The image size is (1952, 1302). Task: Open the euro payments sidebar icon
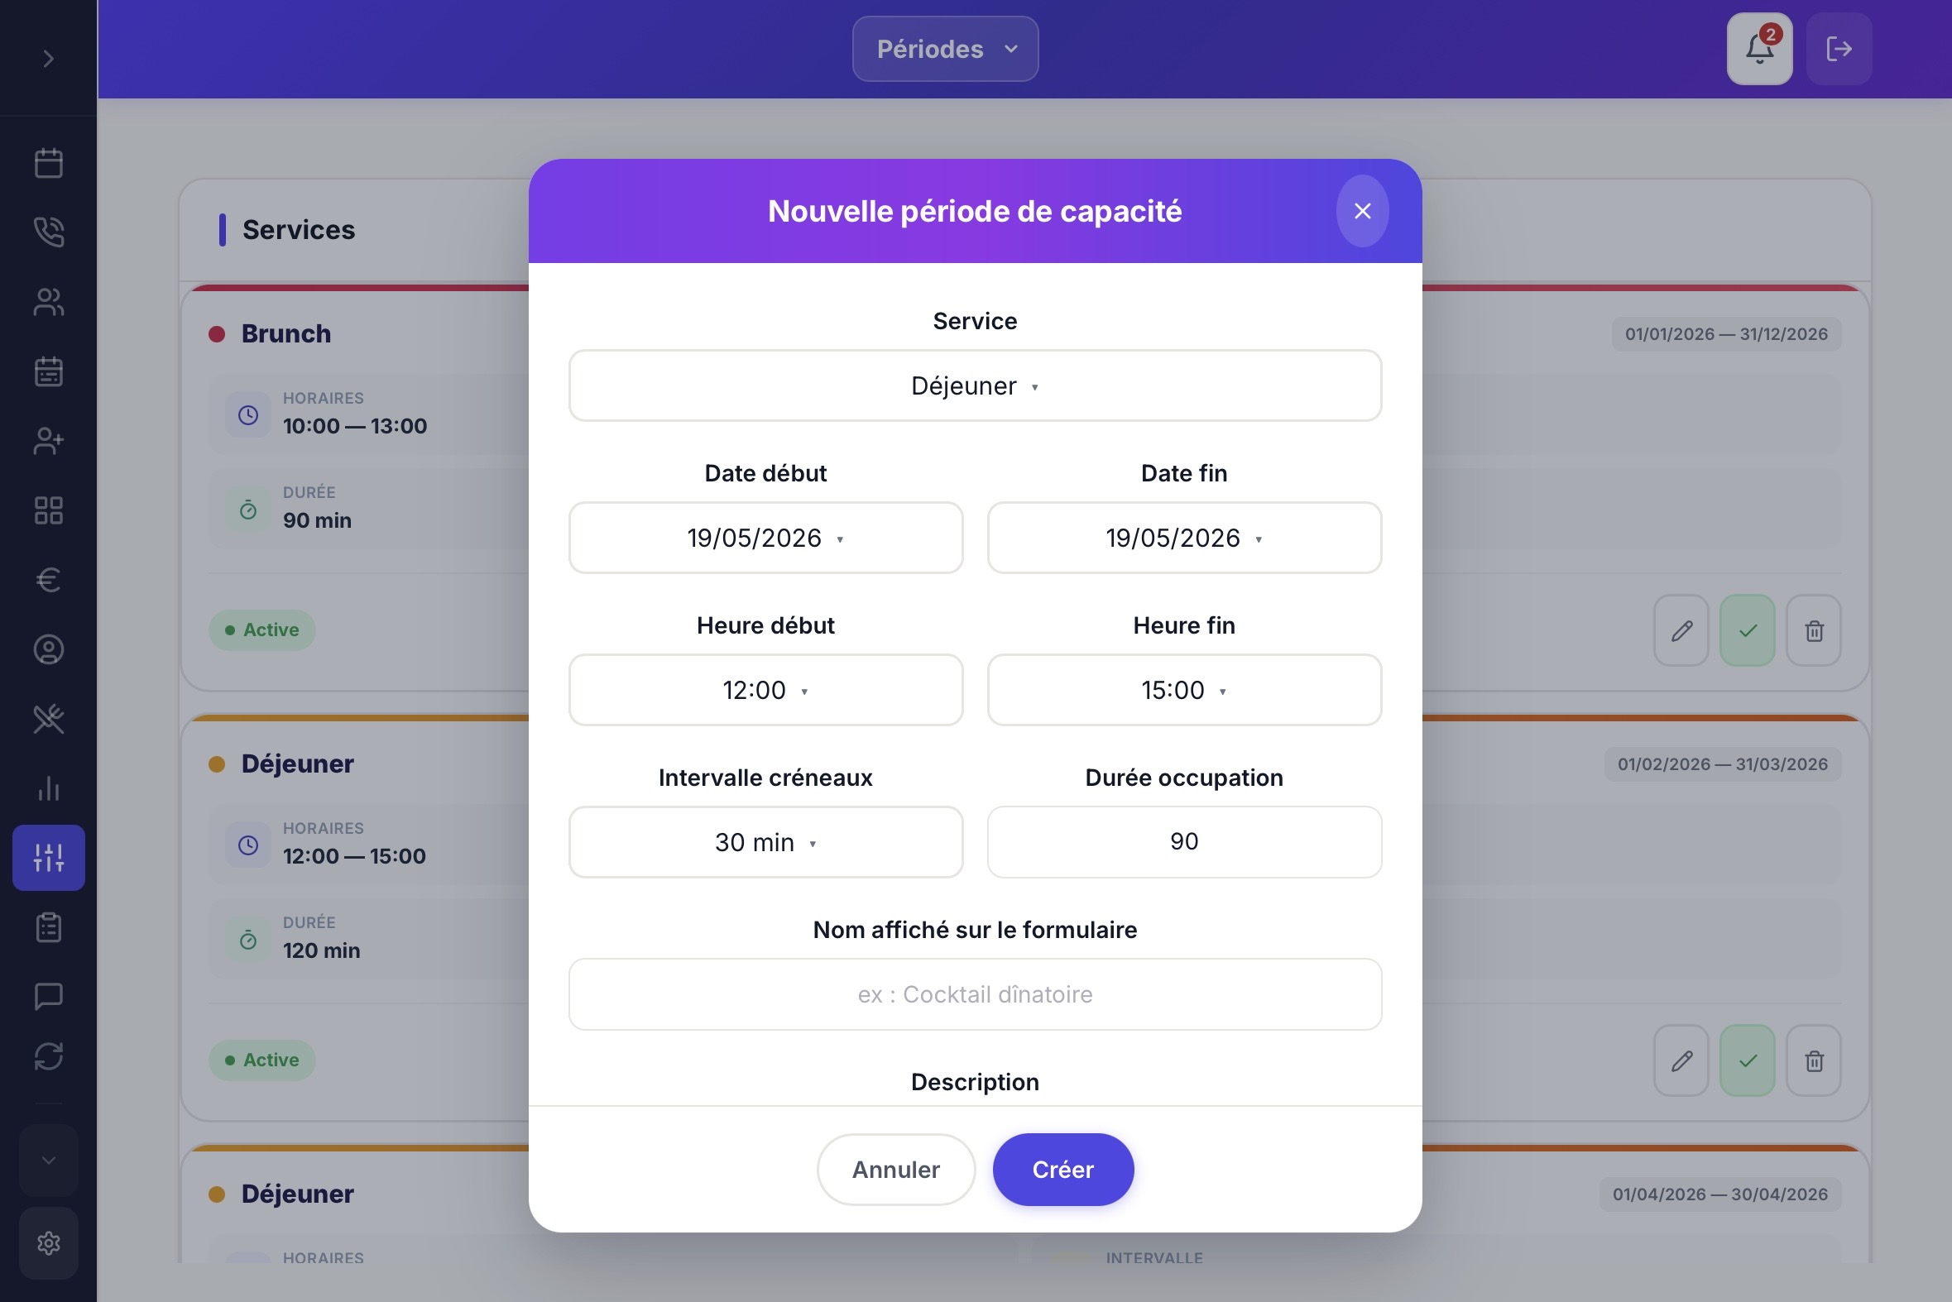click(x=49, y=580)
